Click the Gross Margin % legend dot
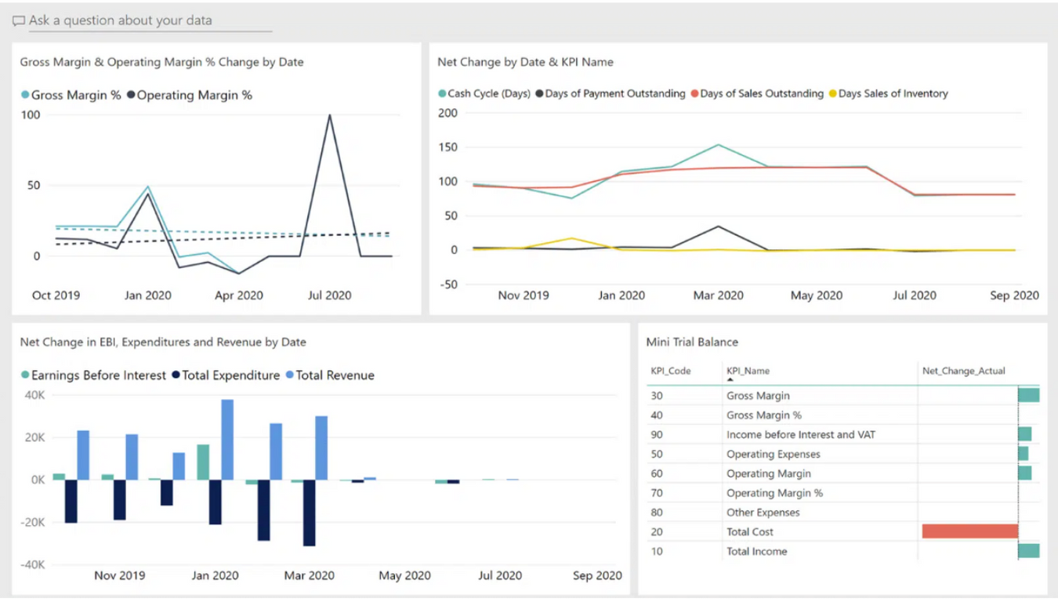The height and width of the screenshot is (602, 1058). coord(25,96)
